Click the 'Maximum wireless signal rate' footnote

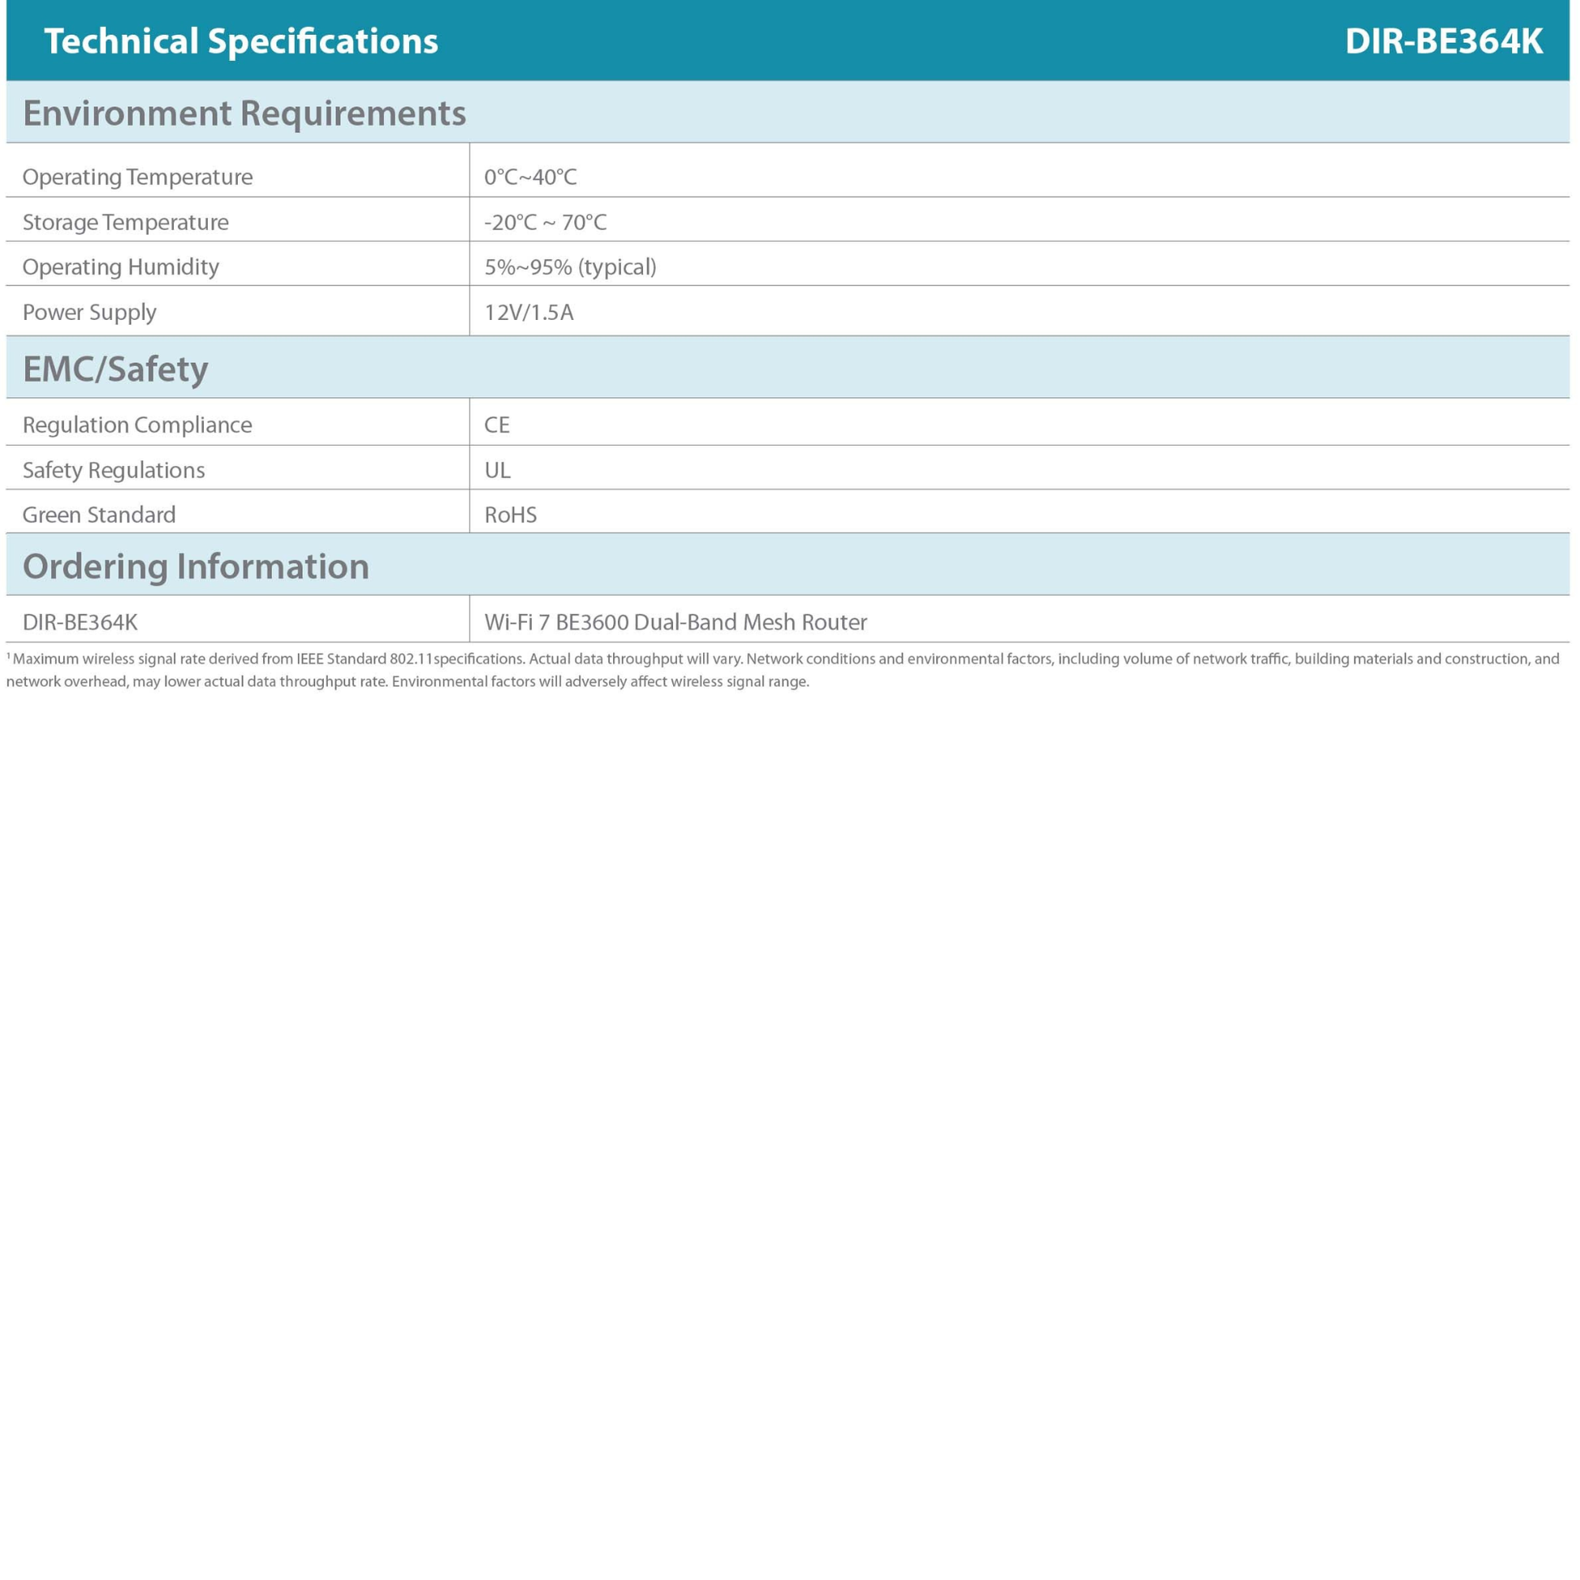tap(783, 670)
